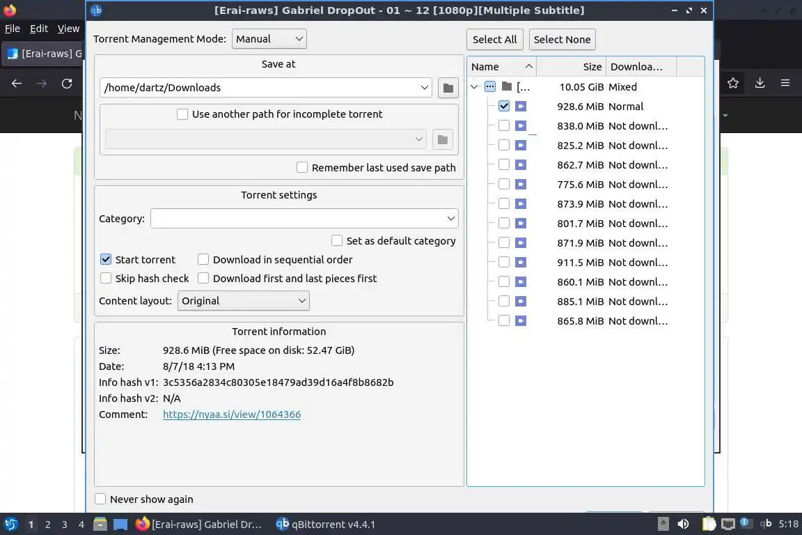Screen dimensions: 802x535
Task: Uncheck the 928.6 MiB file
Action: coord(504,106)
